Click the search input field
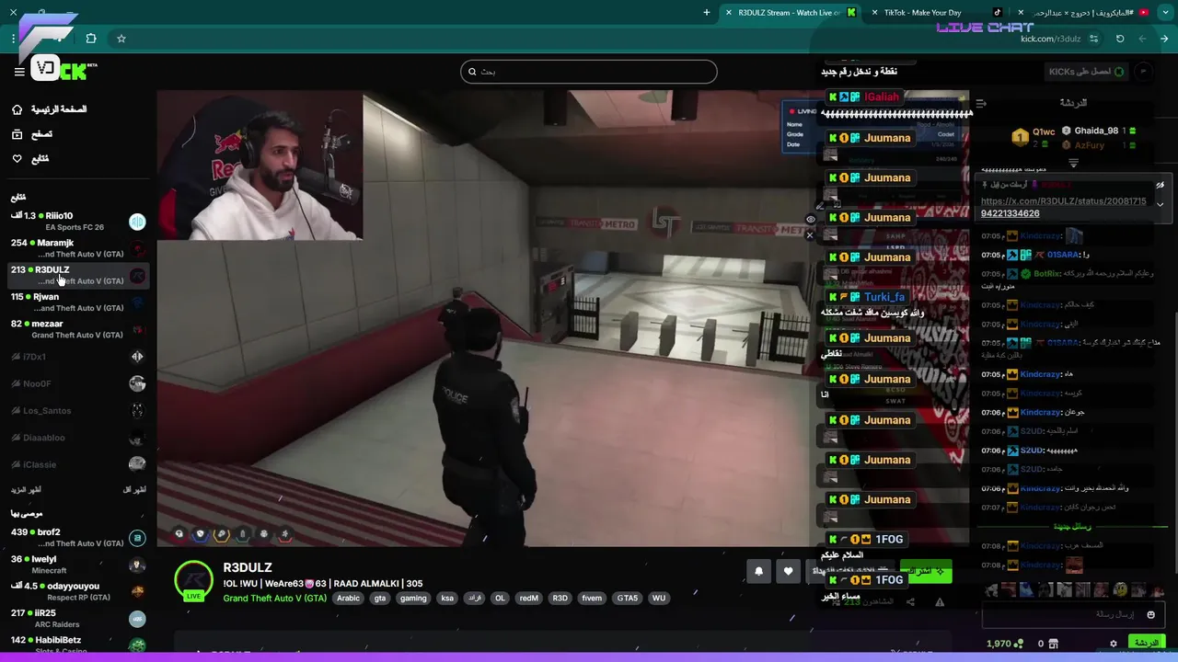 pyautogui.click(x=589, y=72)
